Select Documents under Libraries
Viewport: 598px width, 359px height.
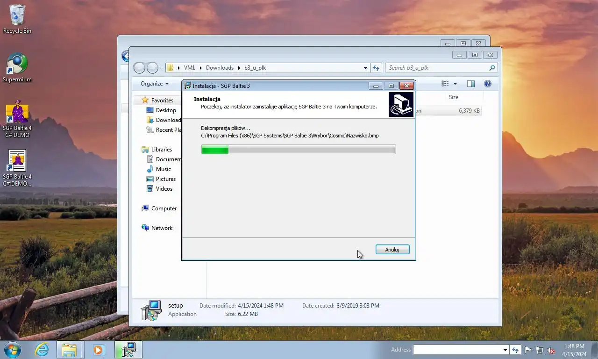pyautogui.click(x=164, y=159)
